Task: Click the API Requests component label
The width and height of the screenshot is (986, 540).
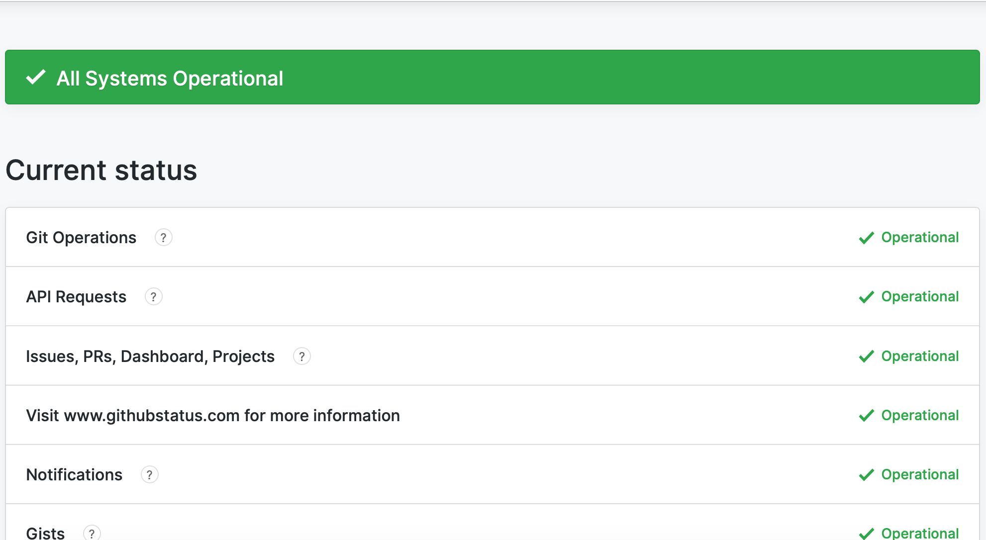Action: coord(76,297)
